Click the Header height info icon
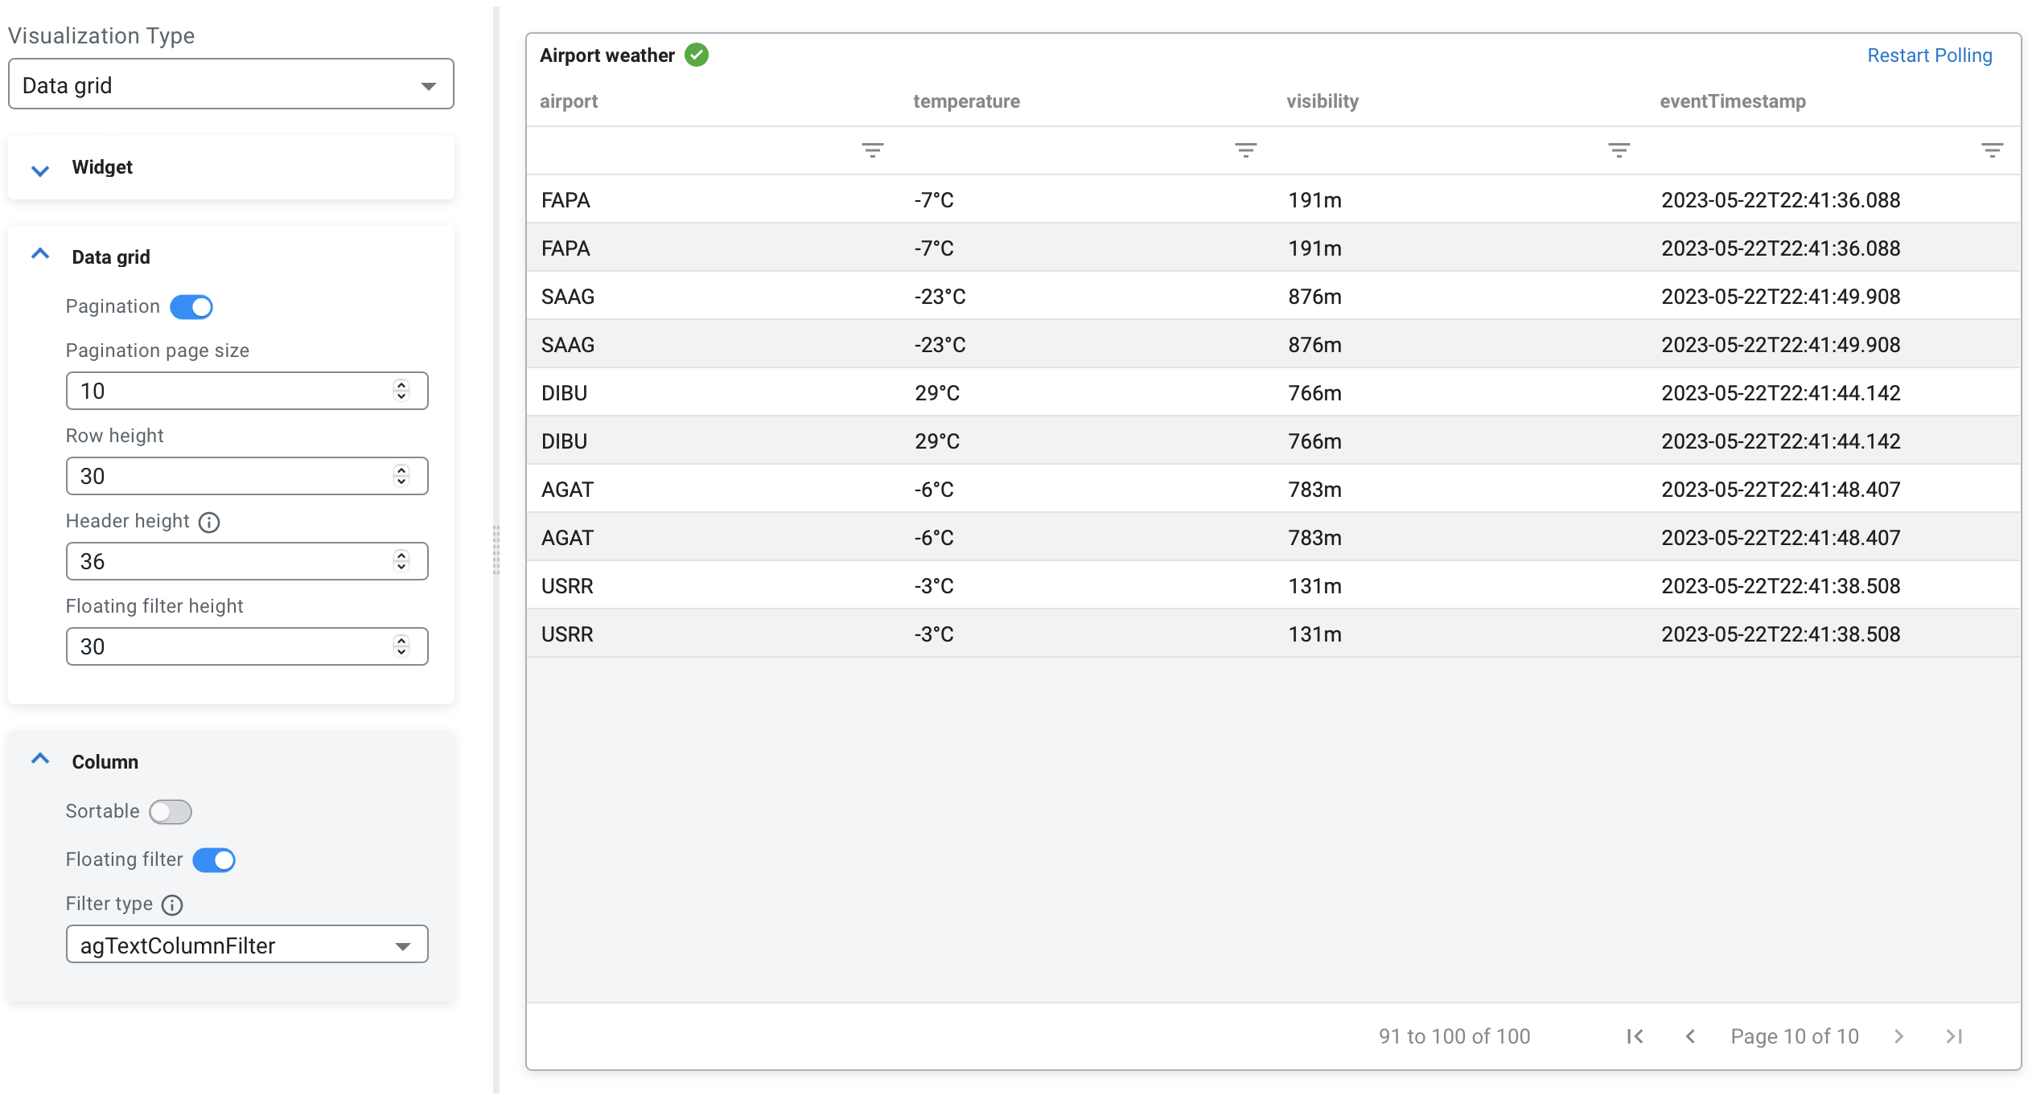 [209, 523]
